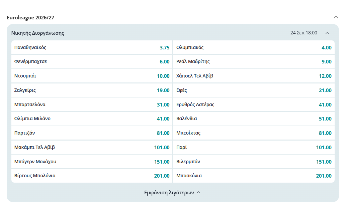Pick Ρεάλ Μαδρίτης at 9.00
Viewport: 345px width, 210px height.
pyautogui.click(x=254, y=62)
